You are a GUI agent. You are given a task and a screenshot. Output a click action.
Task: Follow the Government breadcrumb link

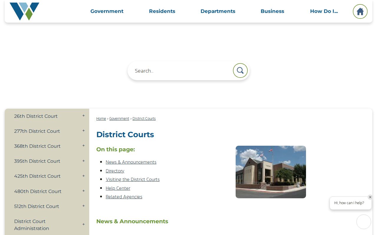(119, 119)
